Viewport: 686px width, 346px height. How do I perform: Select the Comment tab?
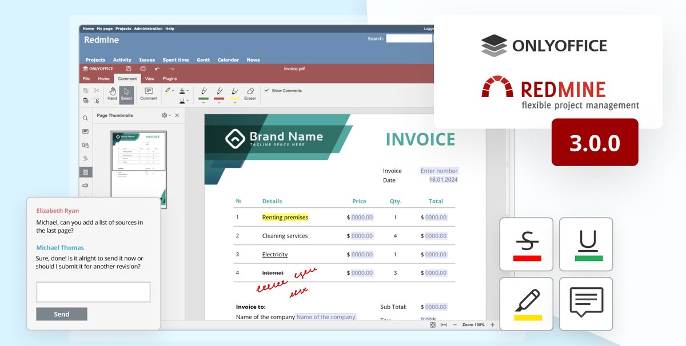127,79
